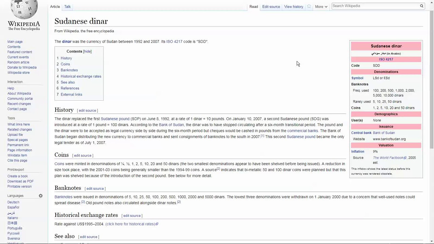This screenshot has width=434, height=244.
Task: Click the Coins link in Coins paragraph
Action: click(59, 164)
